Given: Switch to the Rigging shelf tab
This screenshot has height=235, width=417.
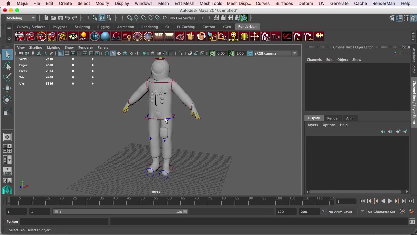Looking at the screenshot, I should 103,27.
